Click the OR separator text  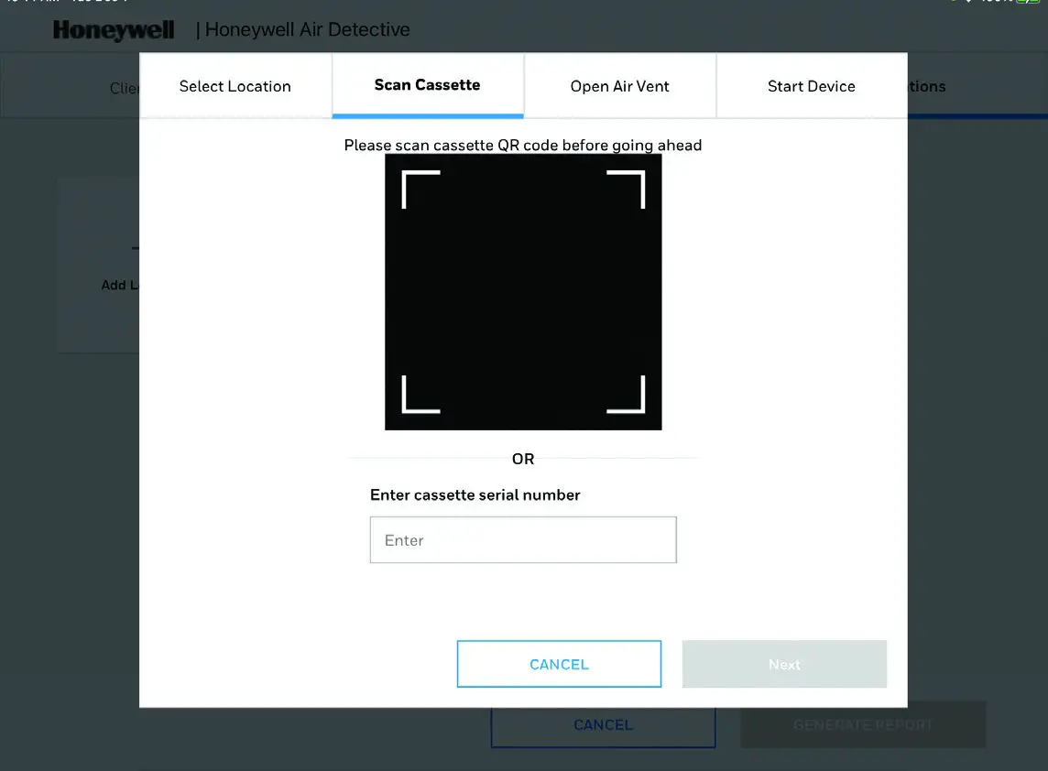523,459
